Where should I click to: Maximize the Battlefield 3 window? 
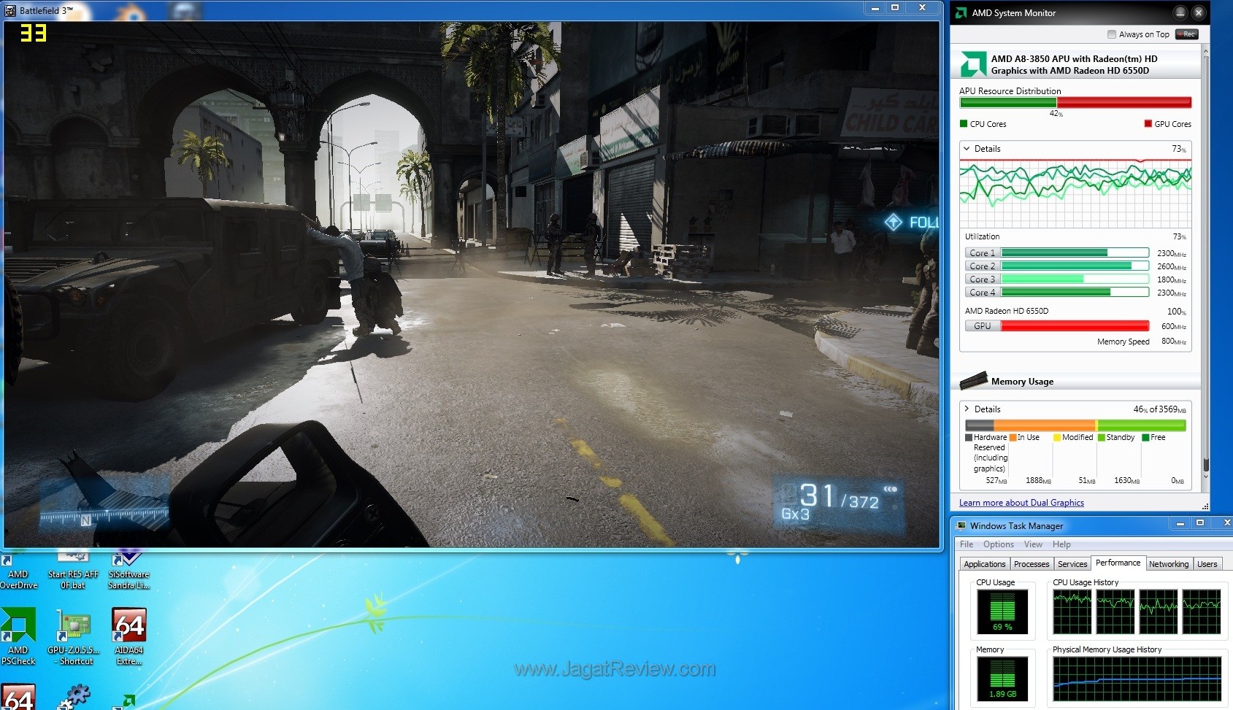click(895, 7)
